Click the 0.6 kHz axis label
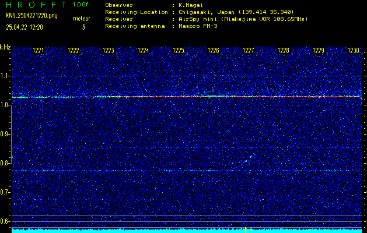367x233 pixels. pos(5,221)
